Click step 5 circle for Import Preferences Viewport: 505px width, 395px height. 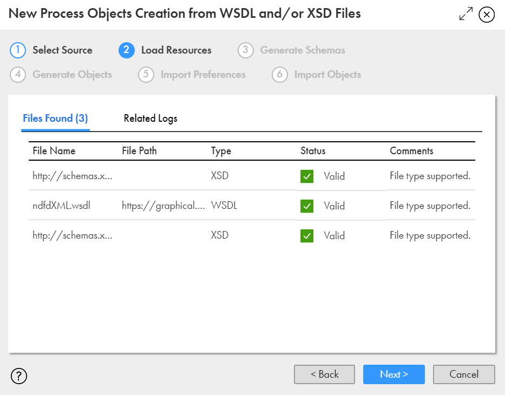tap(146, 75)
